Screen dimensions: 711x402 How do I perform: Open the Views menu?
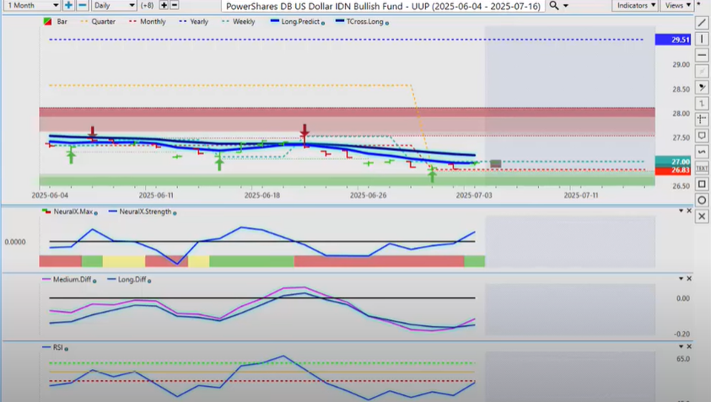click(677, 6)
